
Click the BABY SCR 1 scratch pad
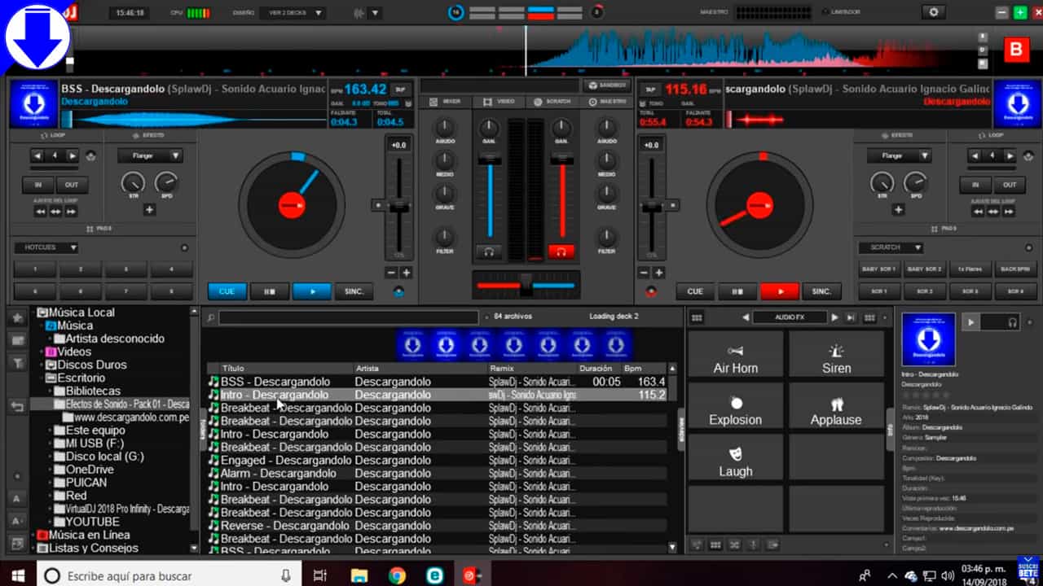[878, 269]
